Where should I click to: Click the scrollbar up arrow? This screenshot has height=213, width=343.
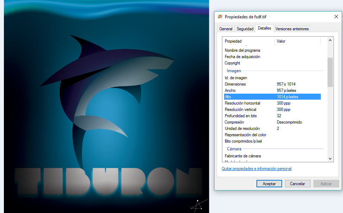330,40
